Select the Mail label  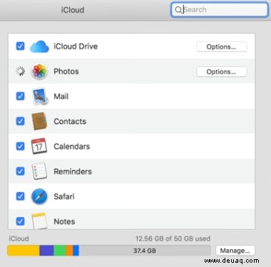(x=61, y=96)
